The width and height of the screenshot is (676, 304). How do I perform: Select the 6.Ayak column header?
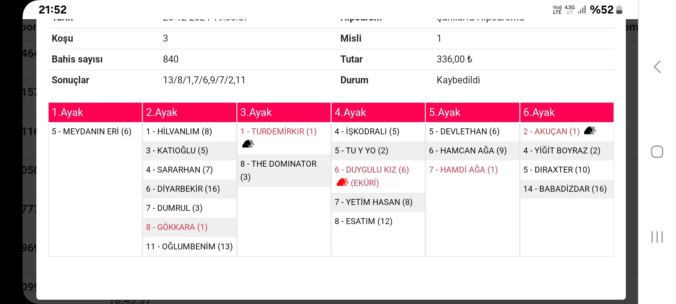[x=567, y=112]
